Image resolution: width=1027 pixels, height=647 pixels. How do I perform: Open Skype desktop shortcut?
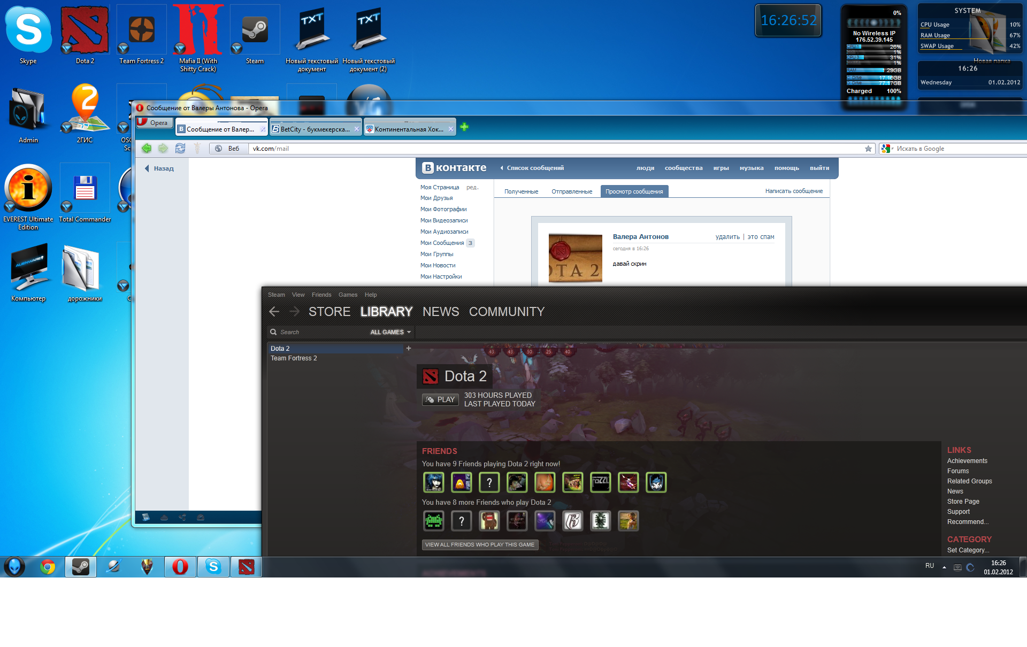pyautogui.click(x=28, y=35)
